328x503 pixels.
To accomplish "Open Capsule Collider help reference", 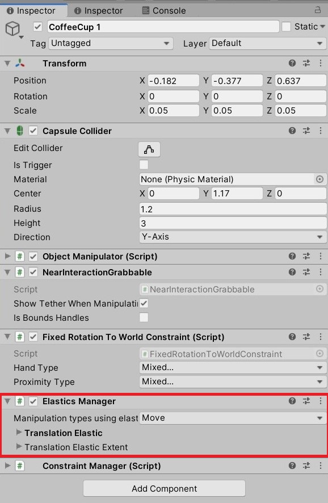I will (292, 131).
